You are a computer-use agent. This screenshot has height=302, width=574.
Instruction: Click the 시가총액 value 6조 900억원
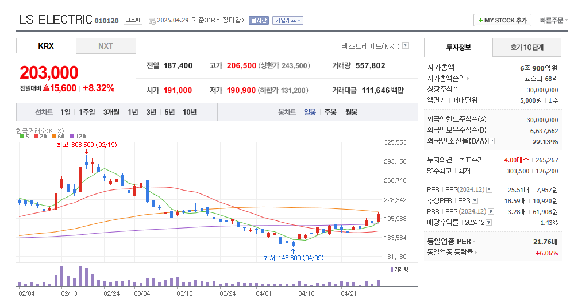539,68
